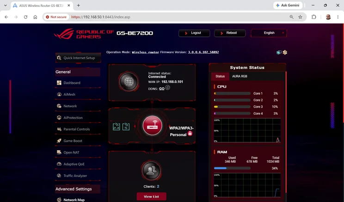Click the browser home button
This screenshot has height=202, width=344.
[x=35, y=17]
